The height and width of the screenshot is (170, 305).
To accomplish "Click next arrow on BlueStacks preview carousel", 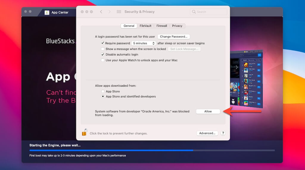I will [x=236, y=67].
